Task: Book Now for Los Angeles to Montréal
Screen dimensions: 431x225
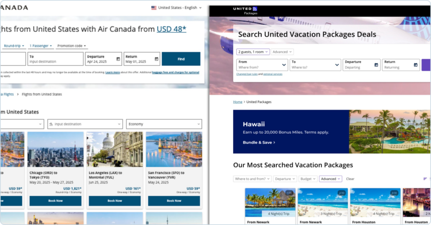Action: 114,201
